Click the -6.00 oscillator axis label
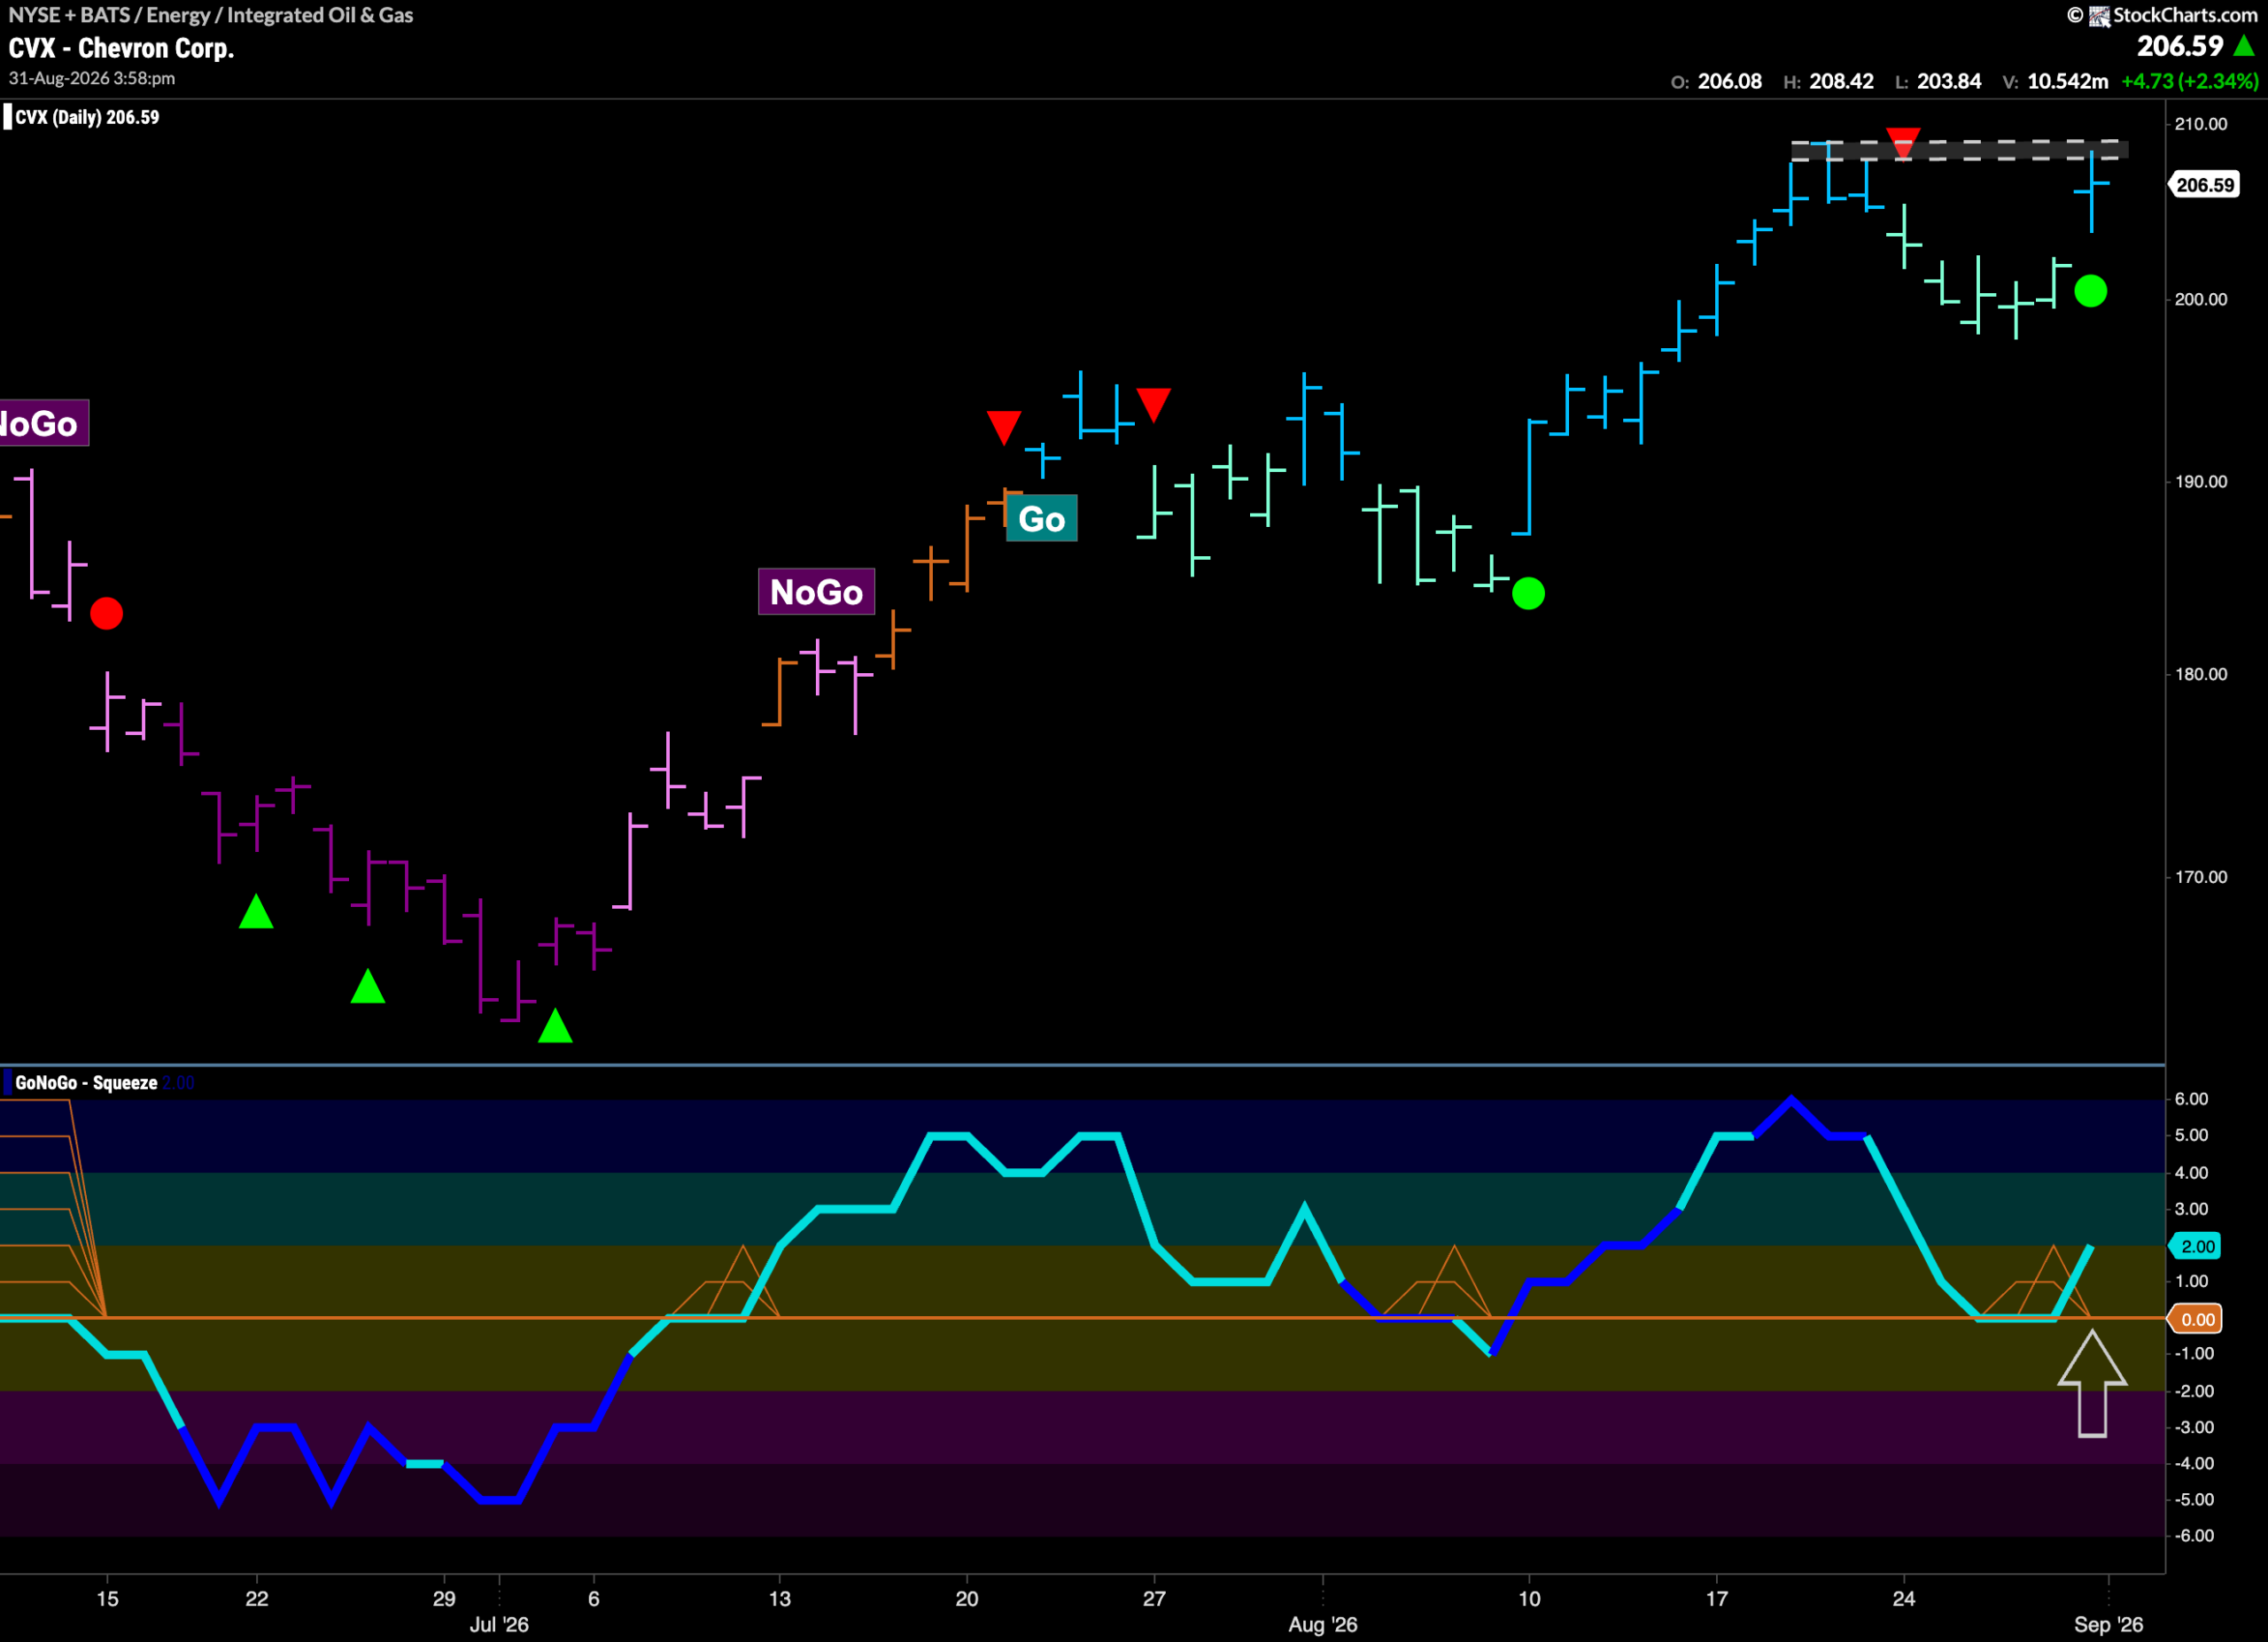 tap(2193, 1535)
